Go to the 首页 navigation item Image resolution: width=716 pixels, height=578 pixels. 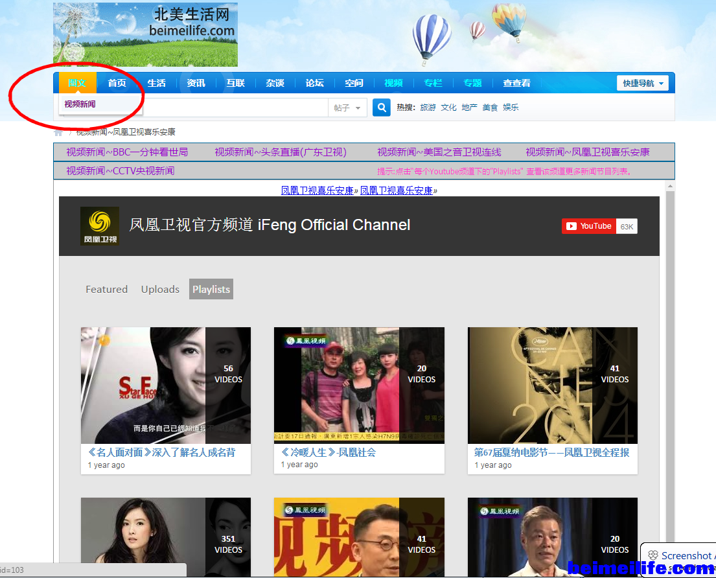click(x=117, y=83)
